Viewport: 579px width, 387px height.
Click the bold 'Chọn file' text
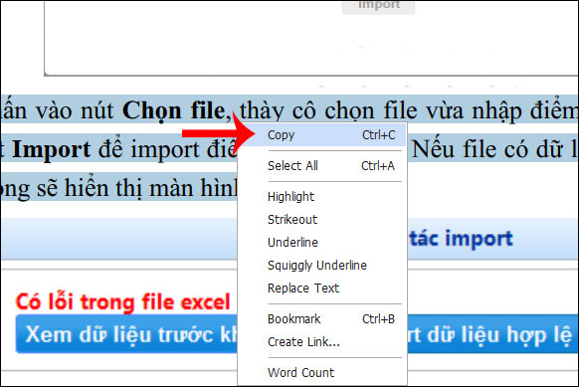click(173, 110)
